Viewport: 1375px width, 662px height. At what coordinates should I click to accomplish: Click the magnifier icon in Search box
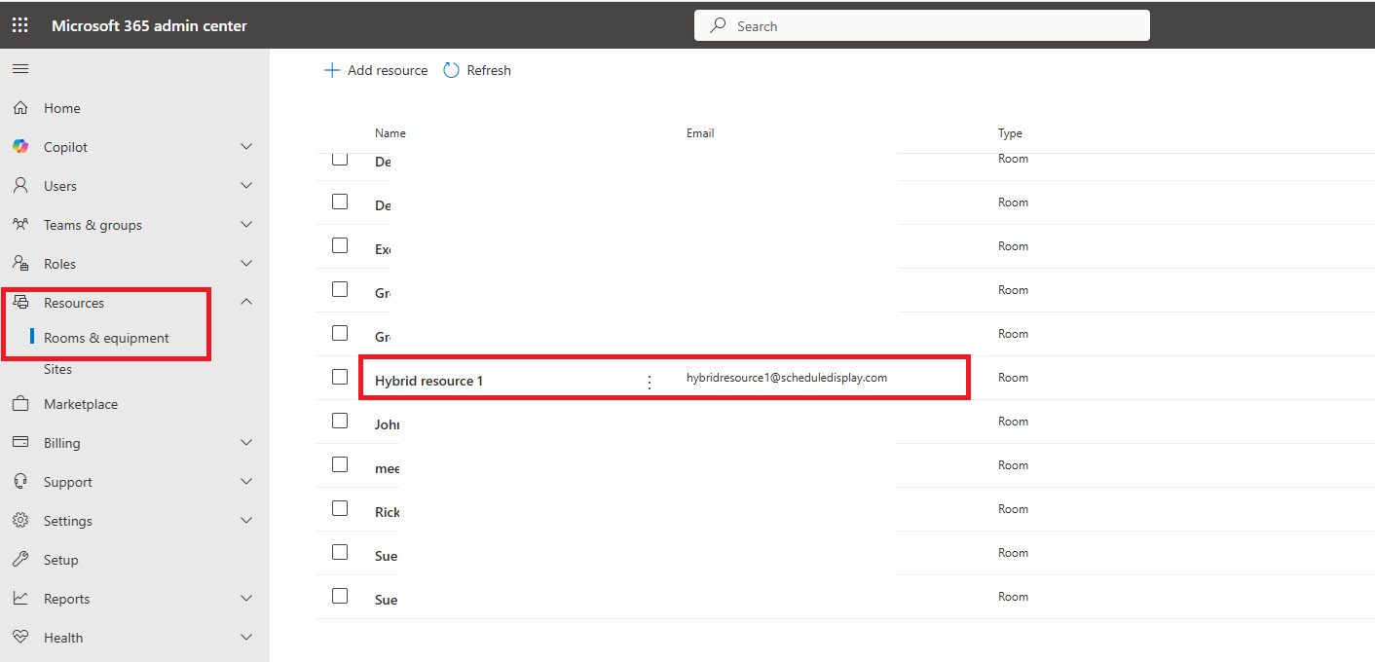click(x=719, y=26)
